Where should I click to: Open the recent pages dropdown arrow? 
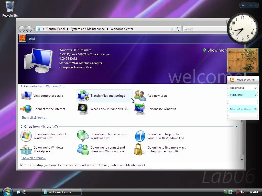click(x=34, y=29)
